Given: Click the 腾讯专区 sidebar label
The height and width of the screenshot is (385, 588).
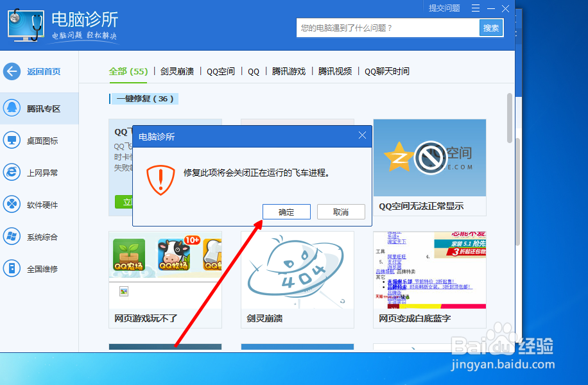Looking at the screenshot, I should [x=44, y=108].
